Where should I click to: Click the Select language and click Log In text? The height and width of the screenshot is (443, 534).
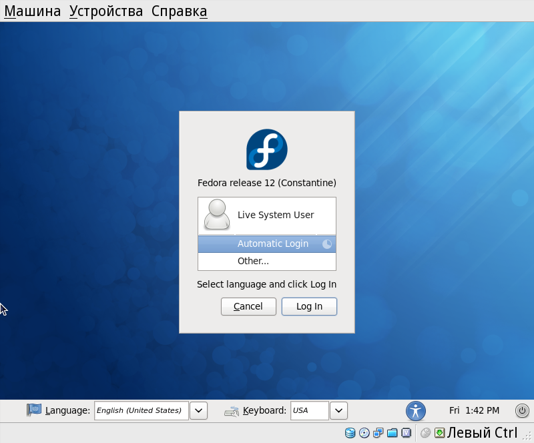click(x=266, y=284)
